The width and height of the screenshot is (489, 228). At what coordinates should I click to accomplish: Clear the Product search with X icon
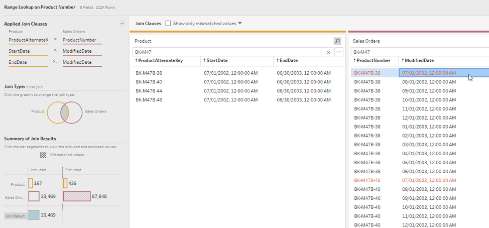329,52
